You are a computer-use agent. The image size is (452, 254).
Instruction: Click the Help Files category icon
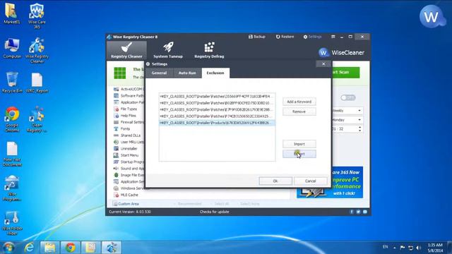[x=116, y=116]
